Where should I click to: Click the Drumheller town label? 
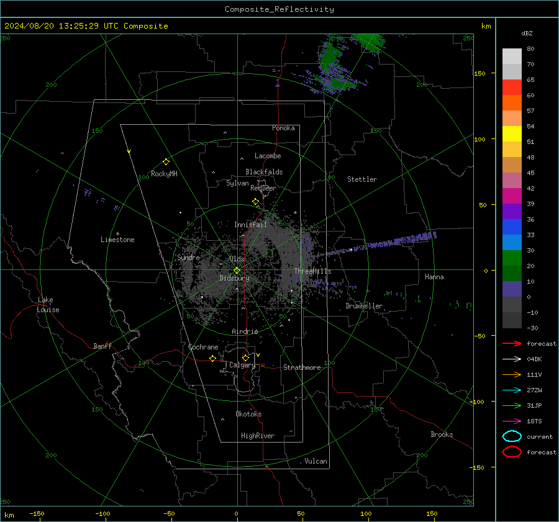point(364,306)
